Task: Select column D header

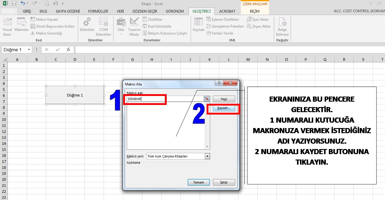Action: [x=75, y=60]
